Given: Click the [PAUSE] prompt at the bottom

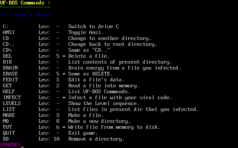Looking at the screenshot, I should (10, 145).
